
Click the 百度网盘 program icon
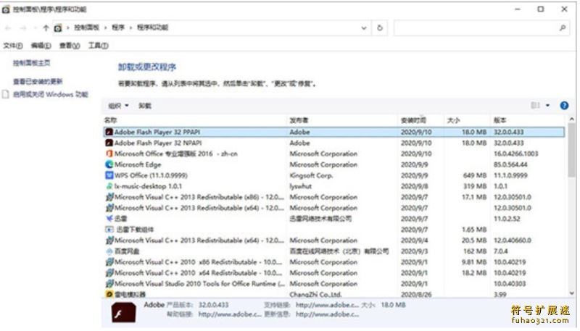click(109, 251)
